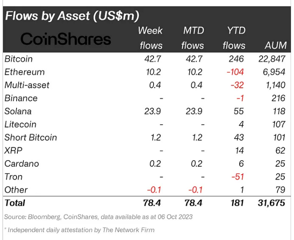
Task: Click The Network Firm attestation footnote
Action: point(79,230)
